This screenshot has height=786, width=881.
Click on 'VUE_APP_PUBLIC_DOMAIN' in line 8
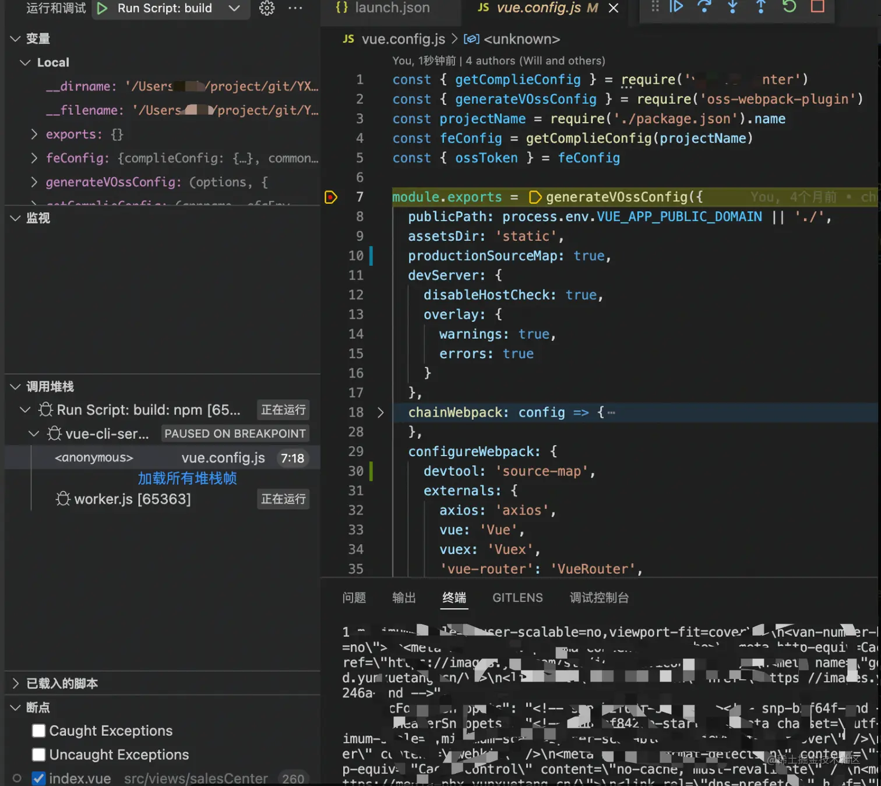[x=679, y=217]
